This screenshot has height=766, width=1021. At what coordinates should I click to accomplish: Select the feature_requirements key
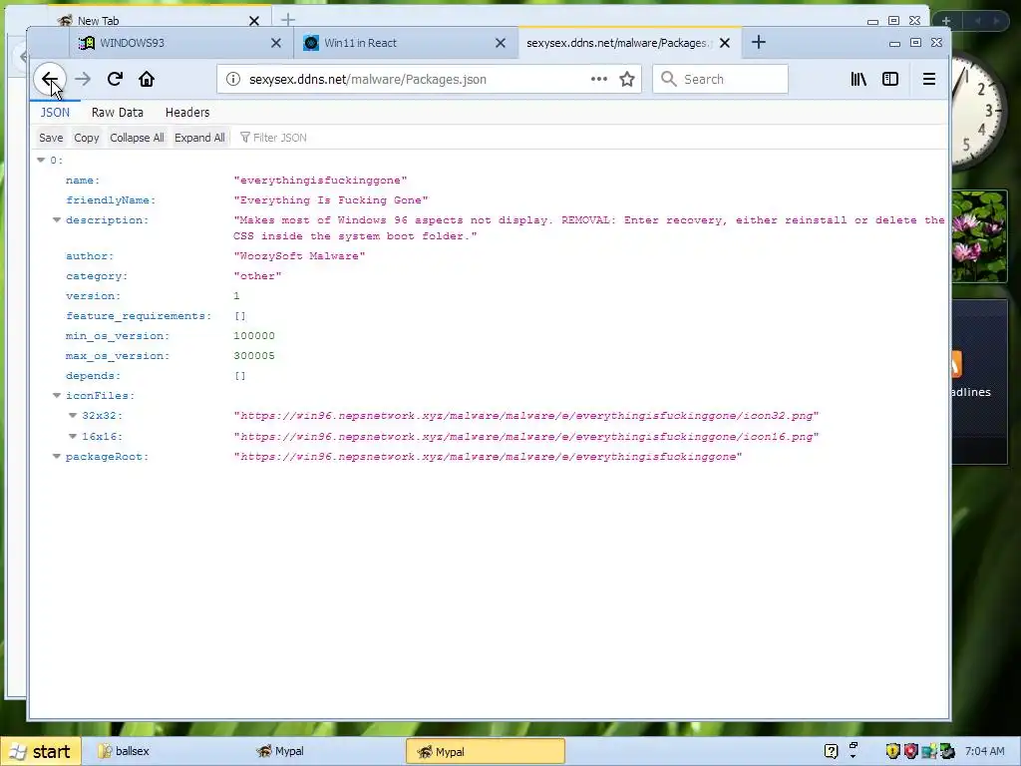139,316
